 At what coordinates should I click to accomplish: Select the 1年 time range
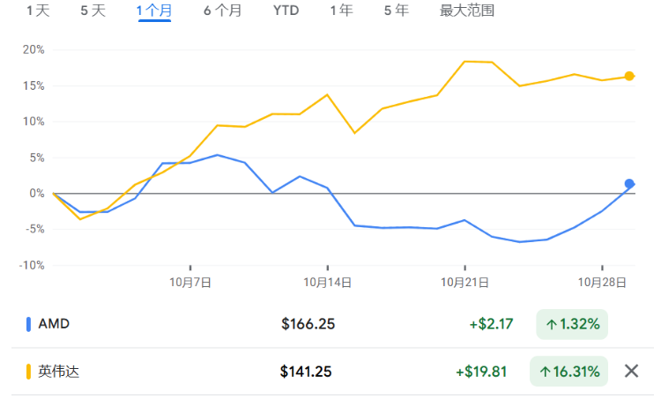(x=341, y=11)
